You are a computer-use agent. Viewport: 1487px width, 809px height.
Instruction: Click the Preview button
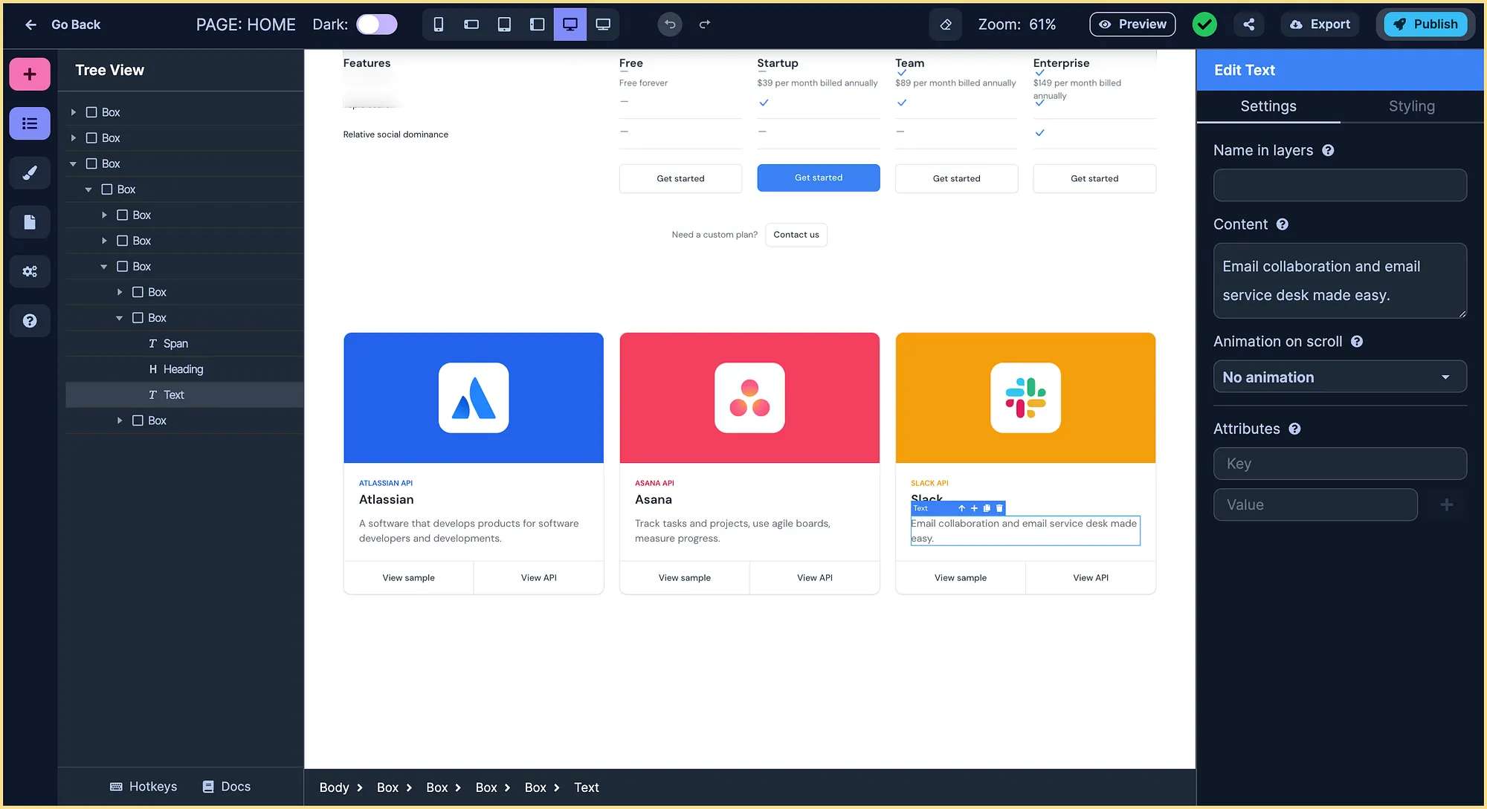point(1132,25)
